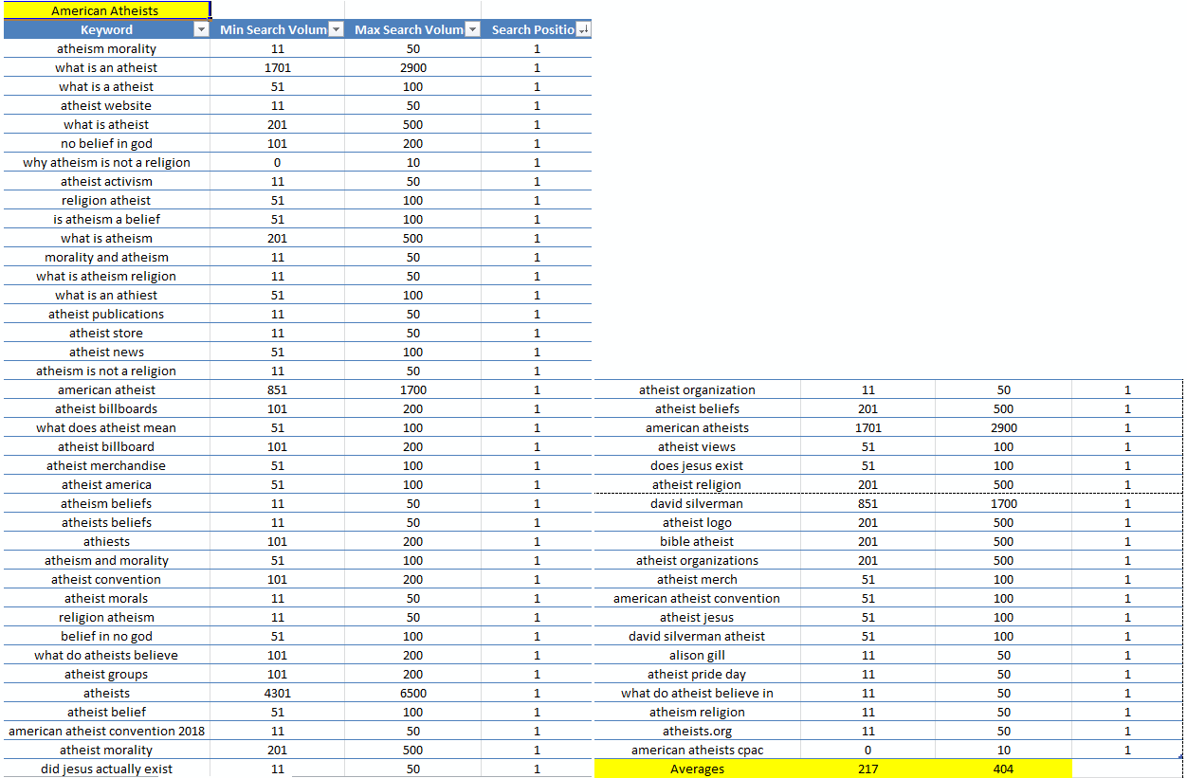Click the 'atheist store' keyword cell

coord(106,333)
